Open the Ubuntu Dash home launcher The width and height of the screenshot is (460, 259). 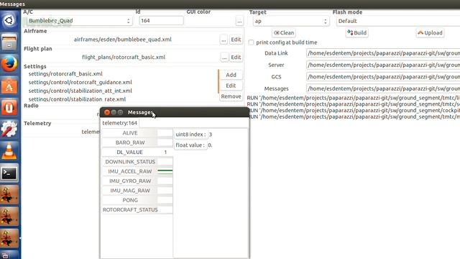(x=9, y=21)
